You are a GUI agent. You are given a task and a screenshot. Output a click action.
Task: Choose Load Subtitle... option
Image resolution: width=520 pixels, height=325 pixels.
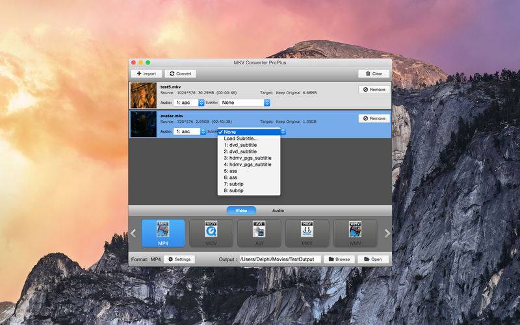click(249, 138)
